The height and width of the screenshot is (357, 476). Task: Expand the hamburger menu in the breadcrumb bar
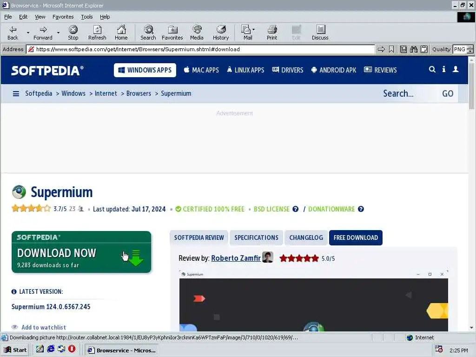click(16, 93)
